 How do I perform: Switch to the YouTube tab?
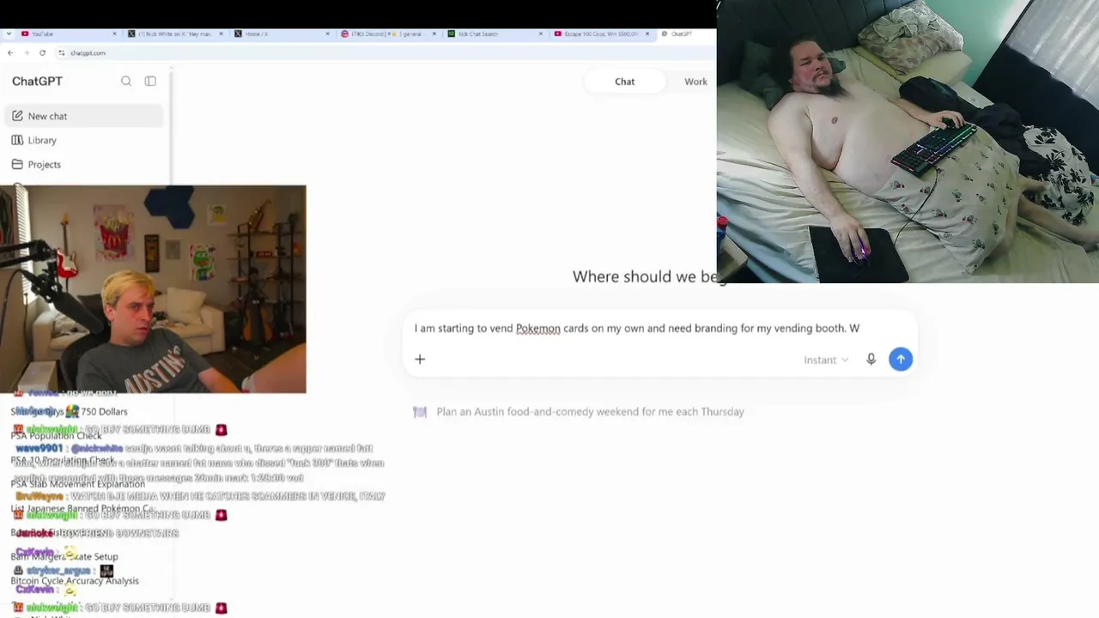point(70,33)
